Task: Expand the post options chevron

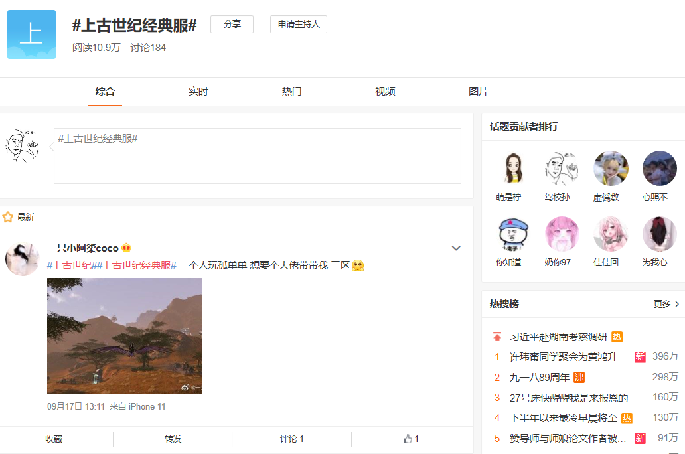Action: coord(456,248)
